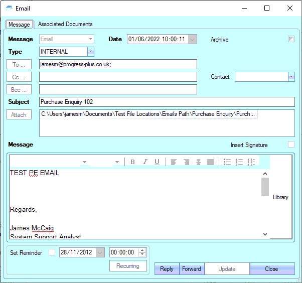Open the reminder date picker dropdown

(100, 252)
